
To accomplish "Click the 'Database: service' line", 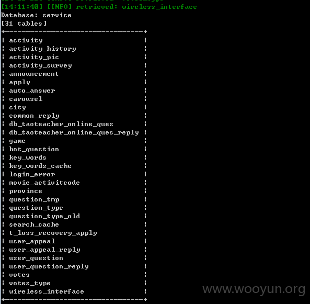I will [36, 15].
